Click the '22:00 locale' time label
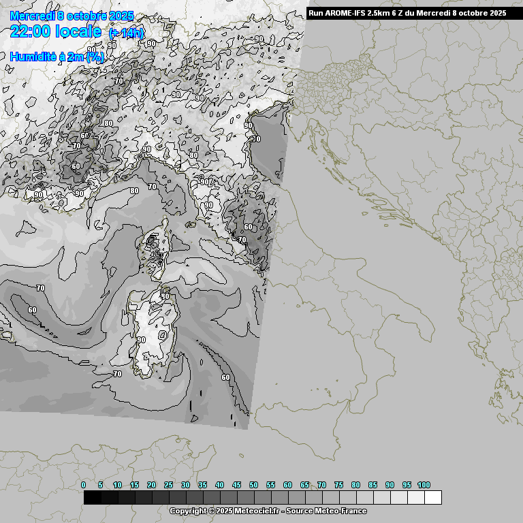 coord(56,31)
